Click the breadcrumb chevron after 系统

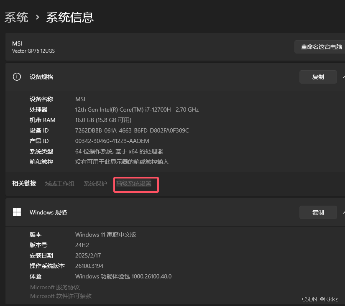[x=37, y=17]
